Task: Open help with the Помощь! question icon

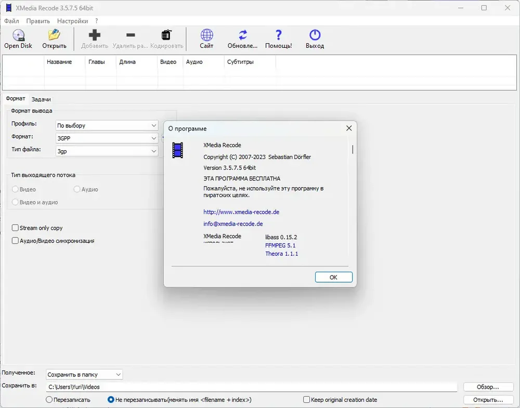Action: click(279, 35)
